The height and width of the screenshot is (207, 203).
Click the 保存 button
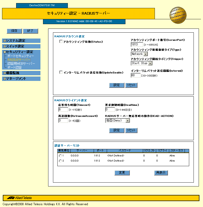coord(14,31)
